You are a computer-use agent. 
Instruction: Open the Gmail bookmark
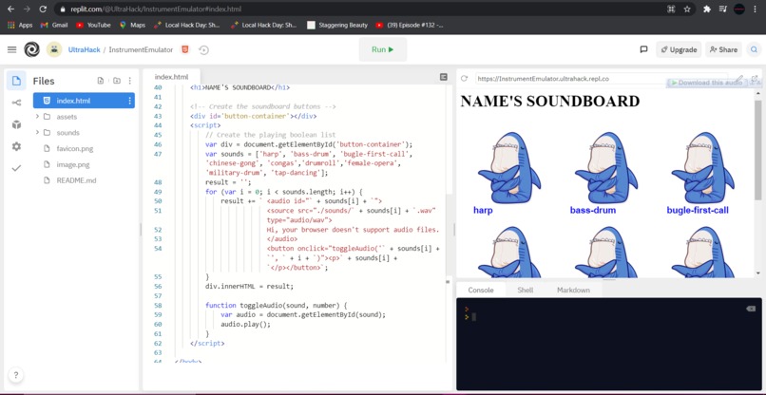pos(54,25)
